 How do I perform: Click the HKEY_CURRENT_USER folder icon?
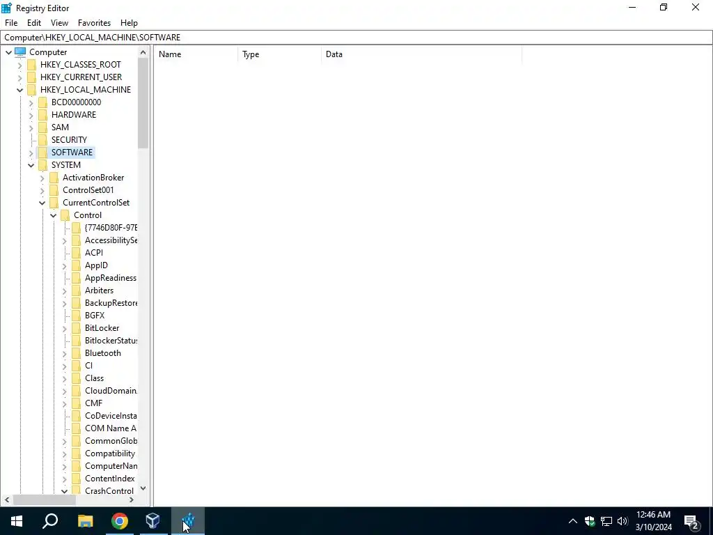click(x=31, y=77)
